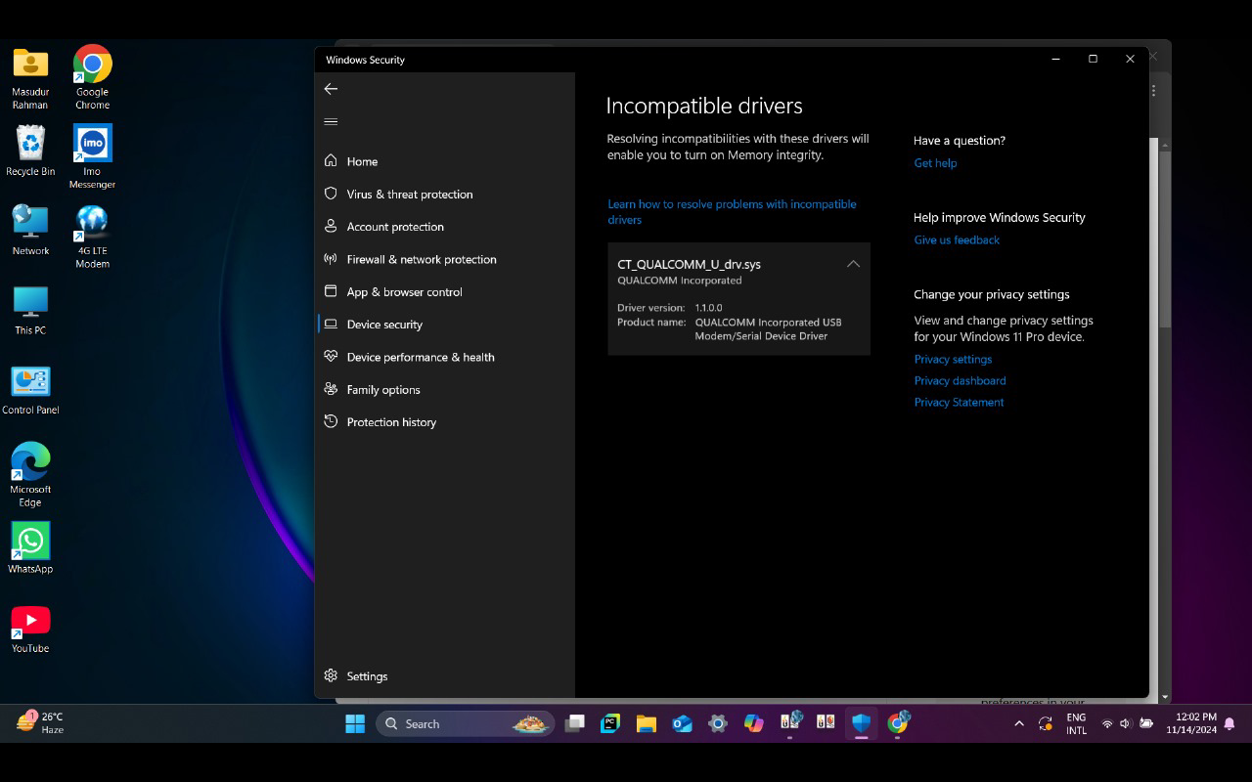
Task: Click Give us feedback link
Action: (957, 239)
